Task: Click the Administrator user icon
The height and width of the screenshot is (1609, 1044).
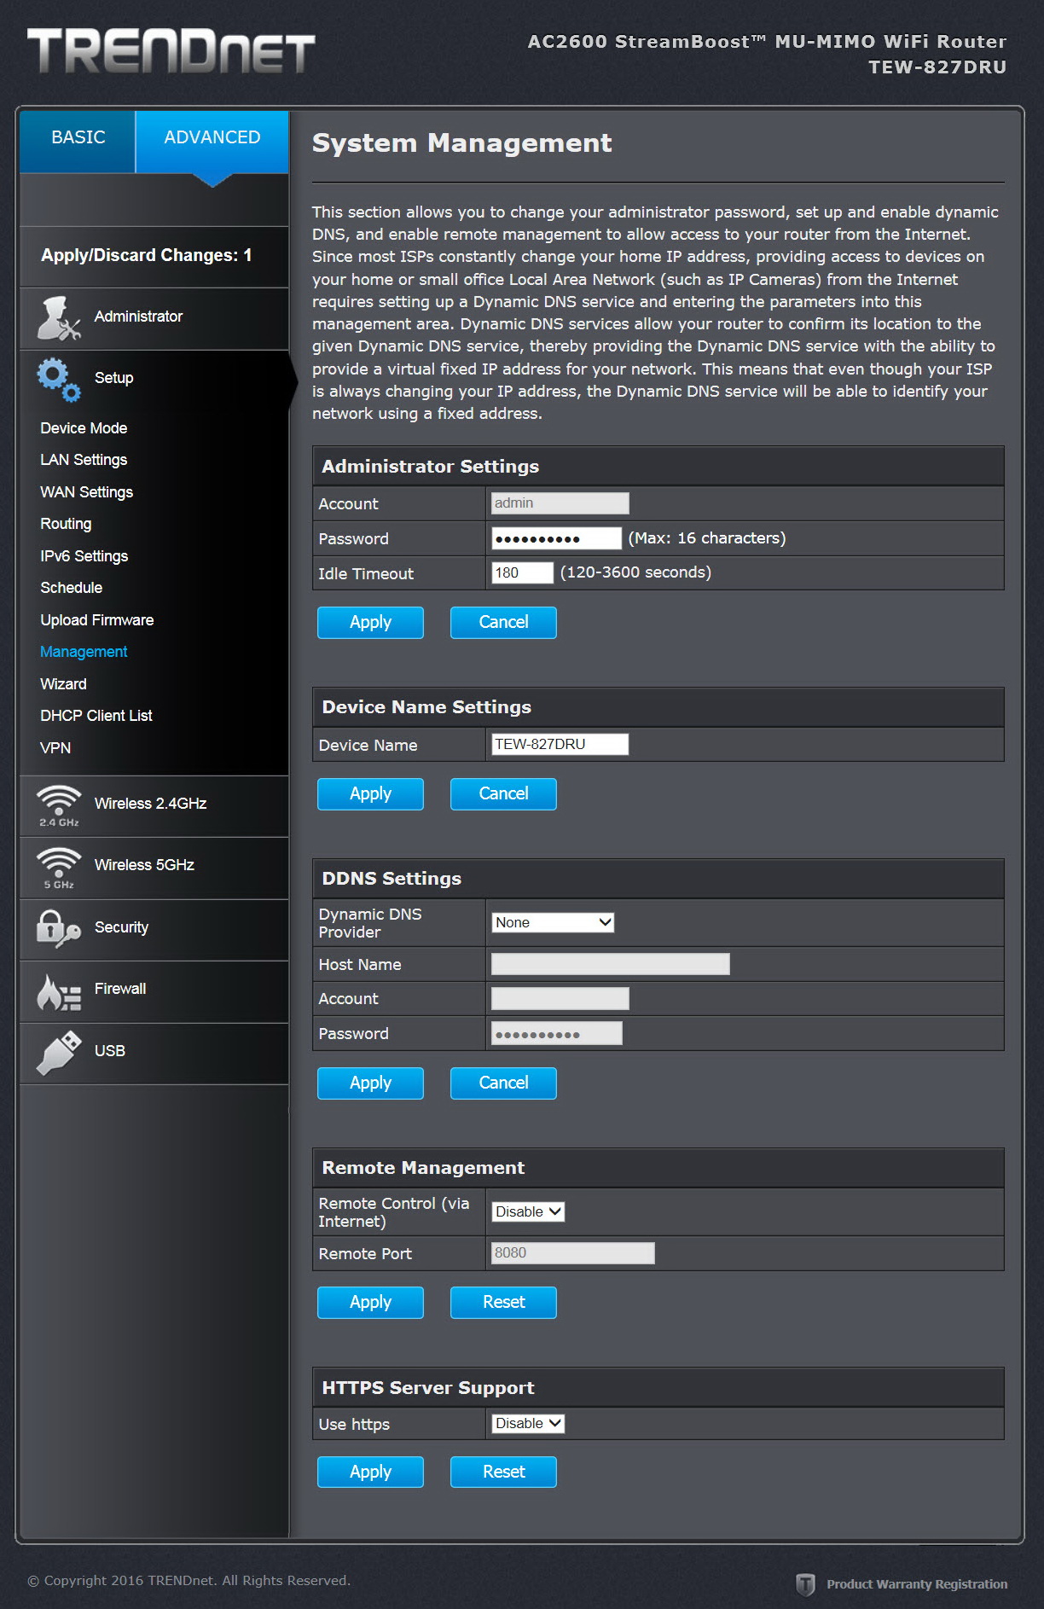Action: coord(59,318)
